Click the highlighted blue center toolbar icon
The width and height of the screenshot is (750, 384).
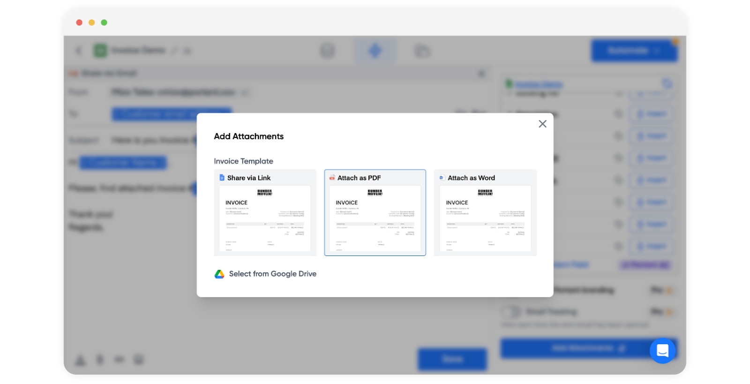375,51
